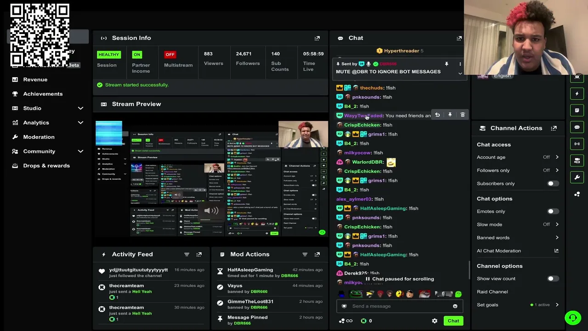This screenshot has height=331, width=588.
Task: Click the wrench icon in right rail
Action: coord(577,177)
